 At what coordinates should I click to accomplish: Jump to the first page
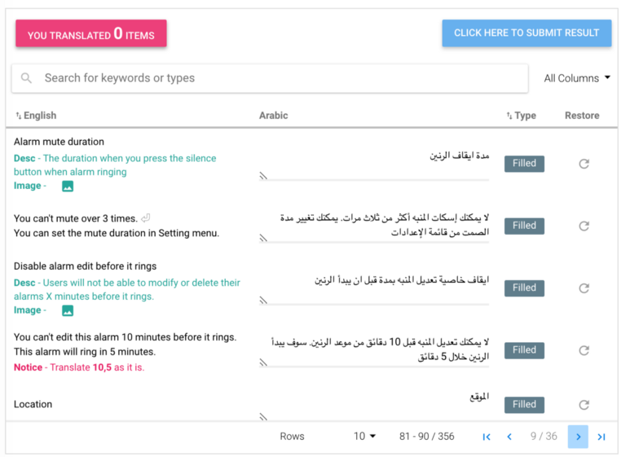tap(487, 437)
